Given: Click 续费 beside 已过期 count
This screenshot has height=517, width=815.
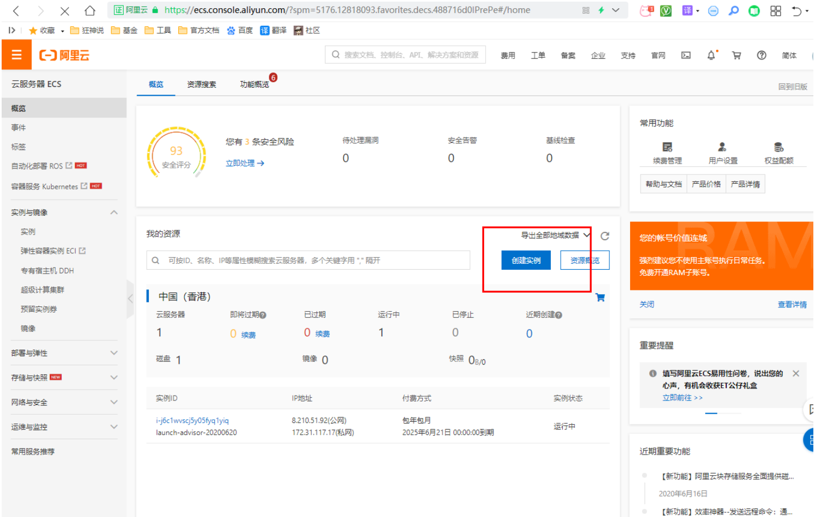Looking at the screenshot, I should point(322,334).
